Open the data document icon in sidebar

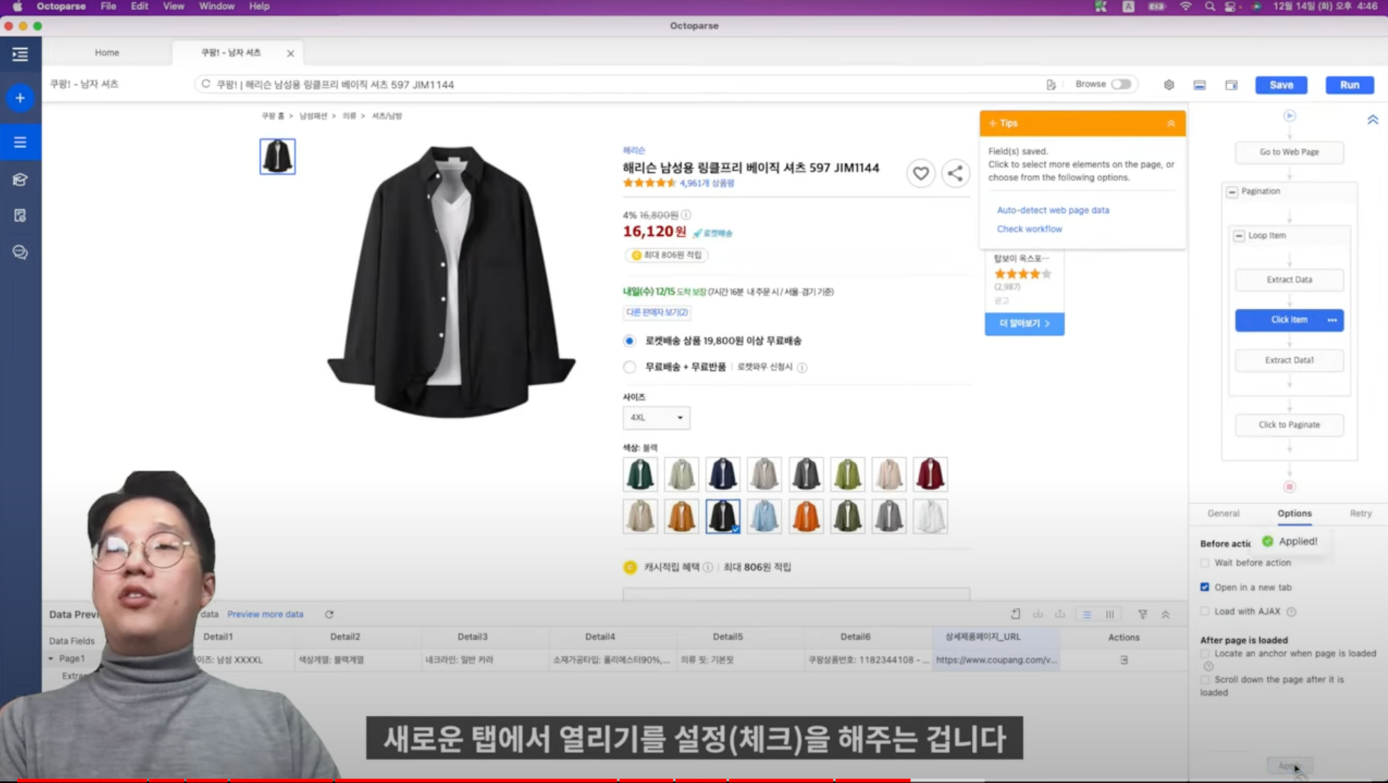coord(20,216)
